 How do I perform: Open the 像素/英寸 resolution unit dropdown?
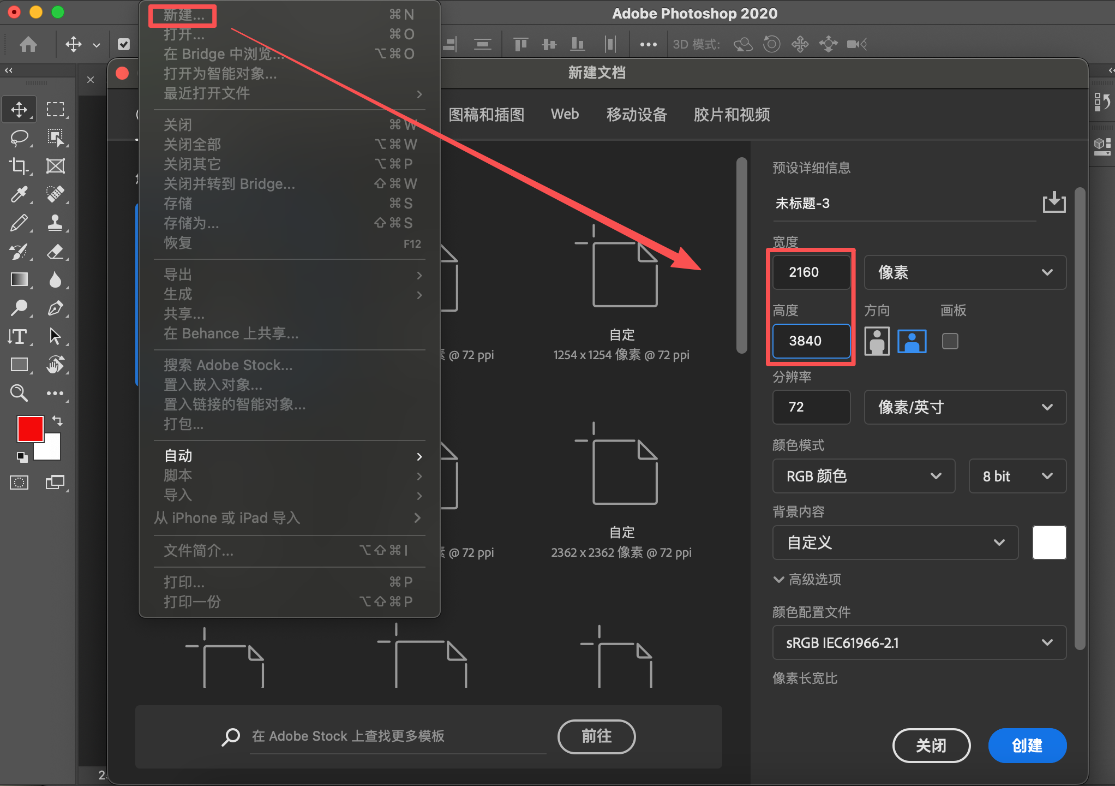(x=965, y=407)
